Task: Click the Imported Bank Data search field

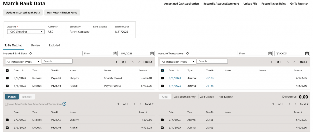Action: point(57,61)
